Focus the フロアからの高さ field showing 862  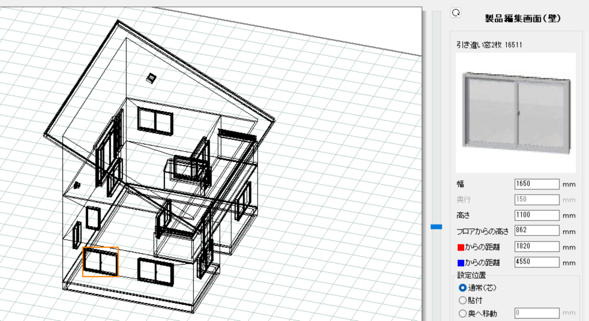pyautogui.click(x=537, y=231)
